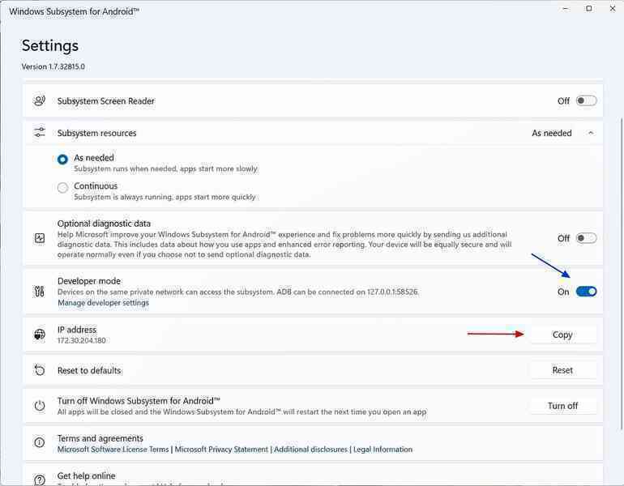Open Legal Information link

coord(383,450)
